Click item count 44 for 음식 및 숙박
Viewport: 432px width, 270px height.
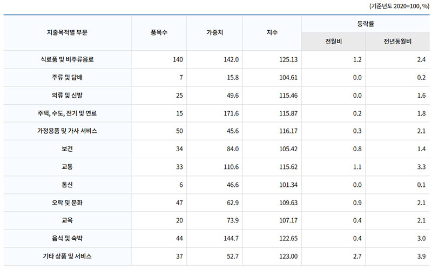pos(179,238)
